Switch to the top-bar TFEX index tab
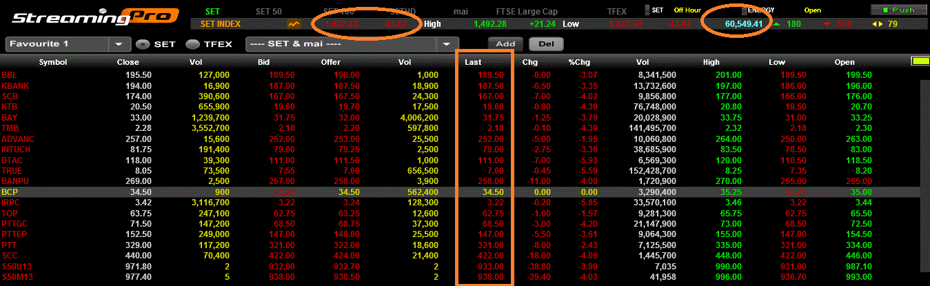Image resolution: width=930 pixels, height=286 pixels. (x=616, y=10)
